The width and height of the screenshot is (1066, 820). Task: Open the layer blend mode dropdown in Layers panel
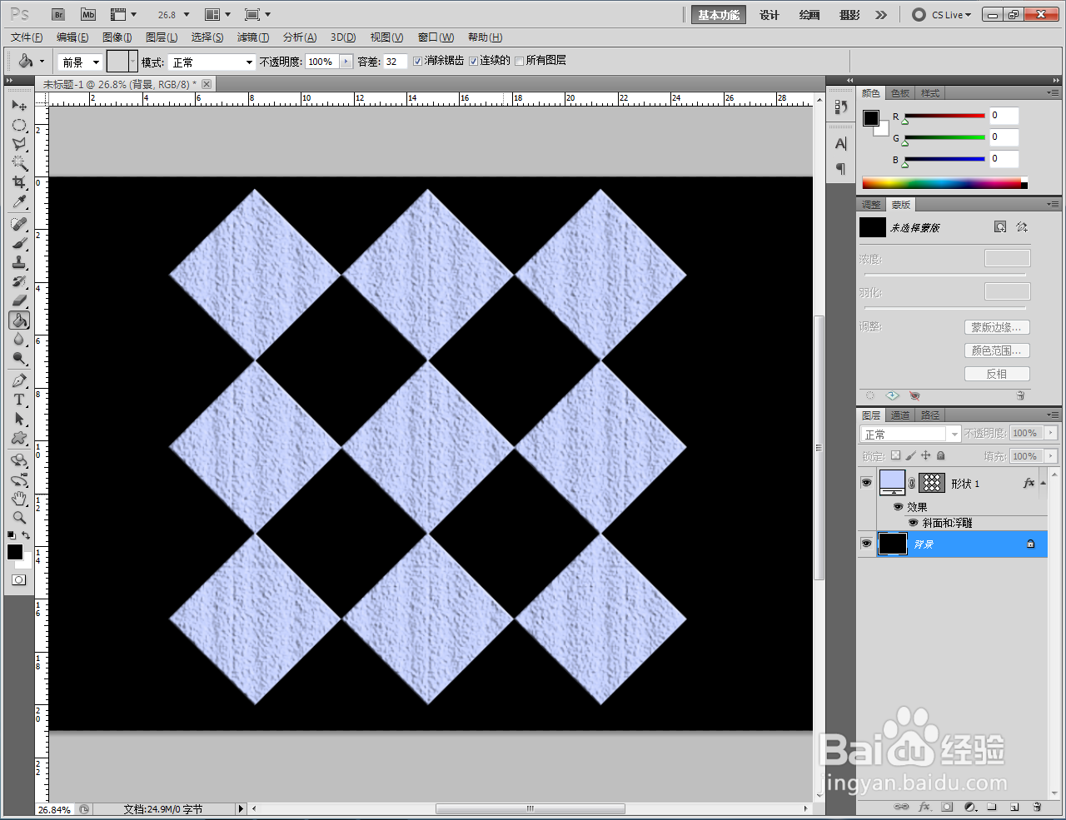(x=910, y=434)
